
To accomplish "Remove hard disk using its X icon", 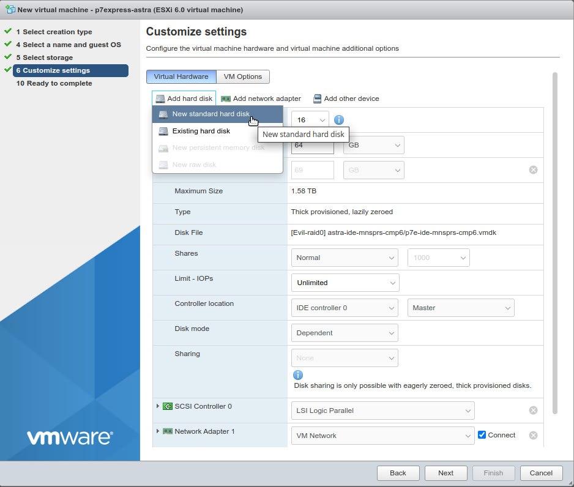I will pos(533,169).
